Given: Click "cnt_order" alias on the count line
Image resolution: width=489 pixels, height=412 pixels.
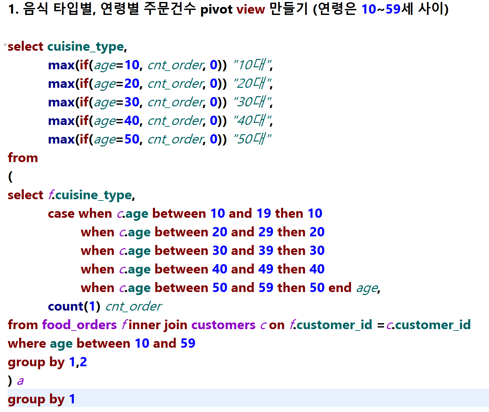Looking at the screenshot, I should click(x=133, y=307).
